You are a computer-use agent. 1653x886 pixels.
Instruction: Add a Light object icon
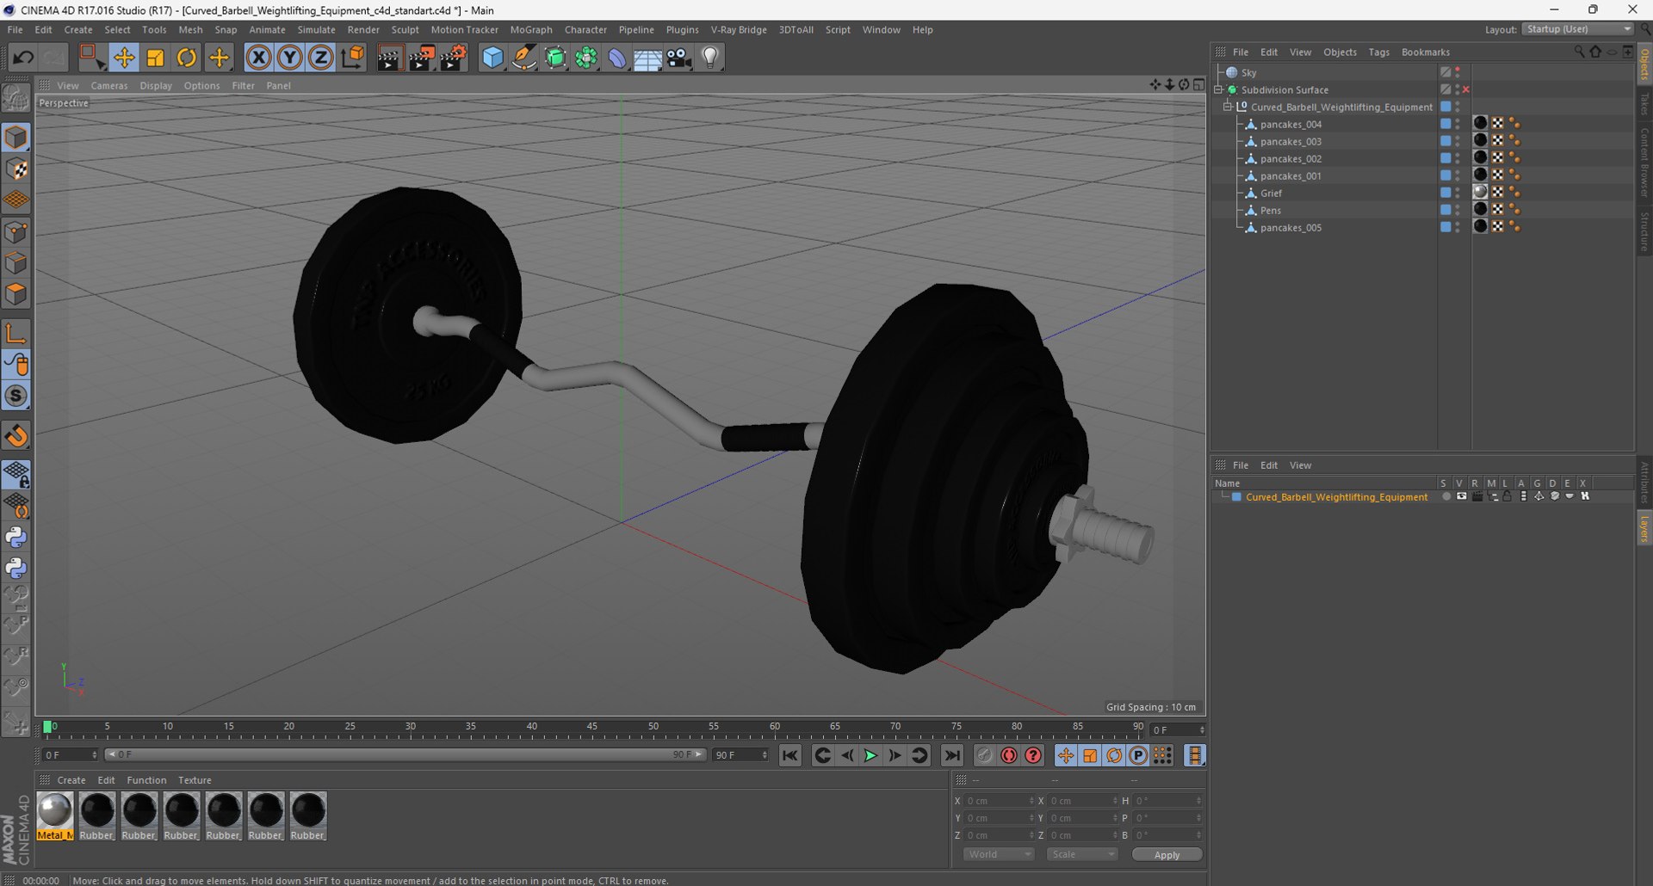tap(710, 58)
